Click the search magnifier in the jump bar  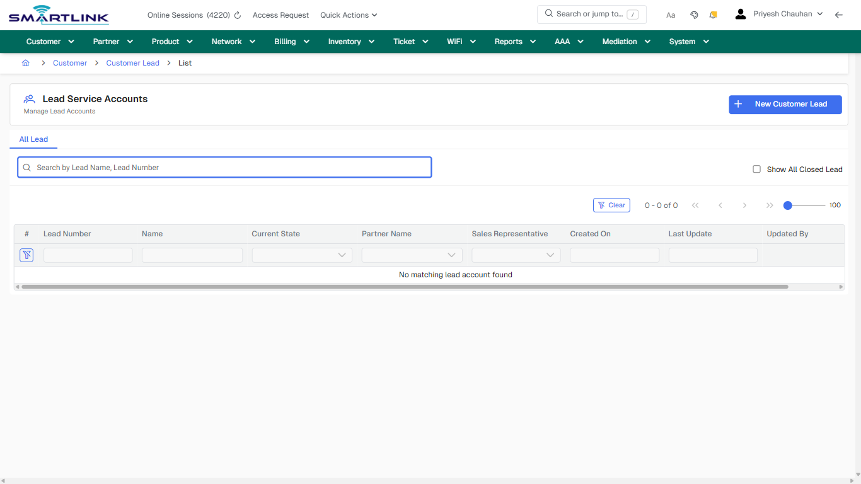pos(548,13)
